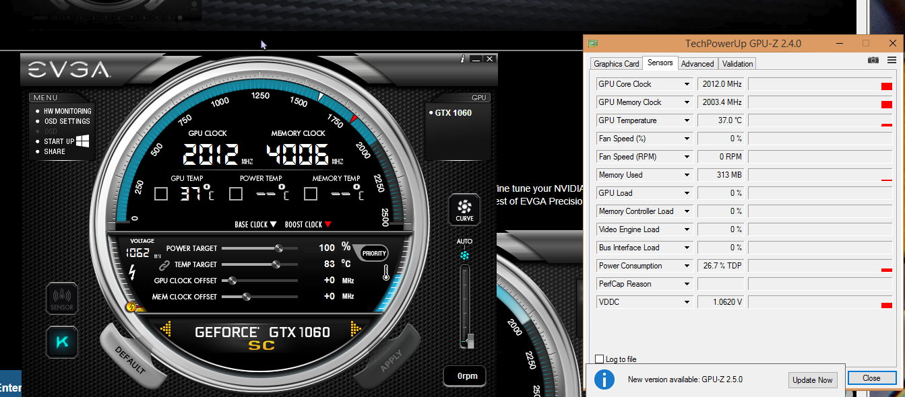Tick the GPU Temp checkbox

click(160, 194)
